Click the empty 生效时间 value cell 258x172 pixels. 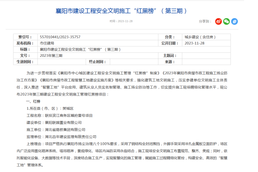[62, 62]
